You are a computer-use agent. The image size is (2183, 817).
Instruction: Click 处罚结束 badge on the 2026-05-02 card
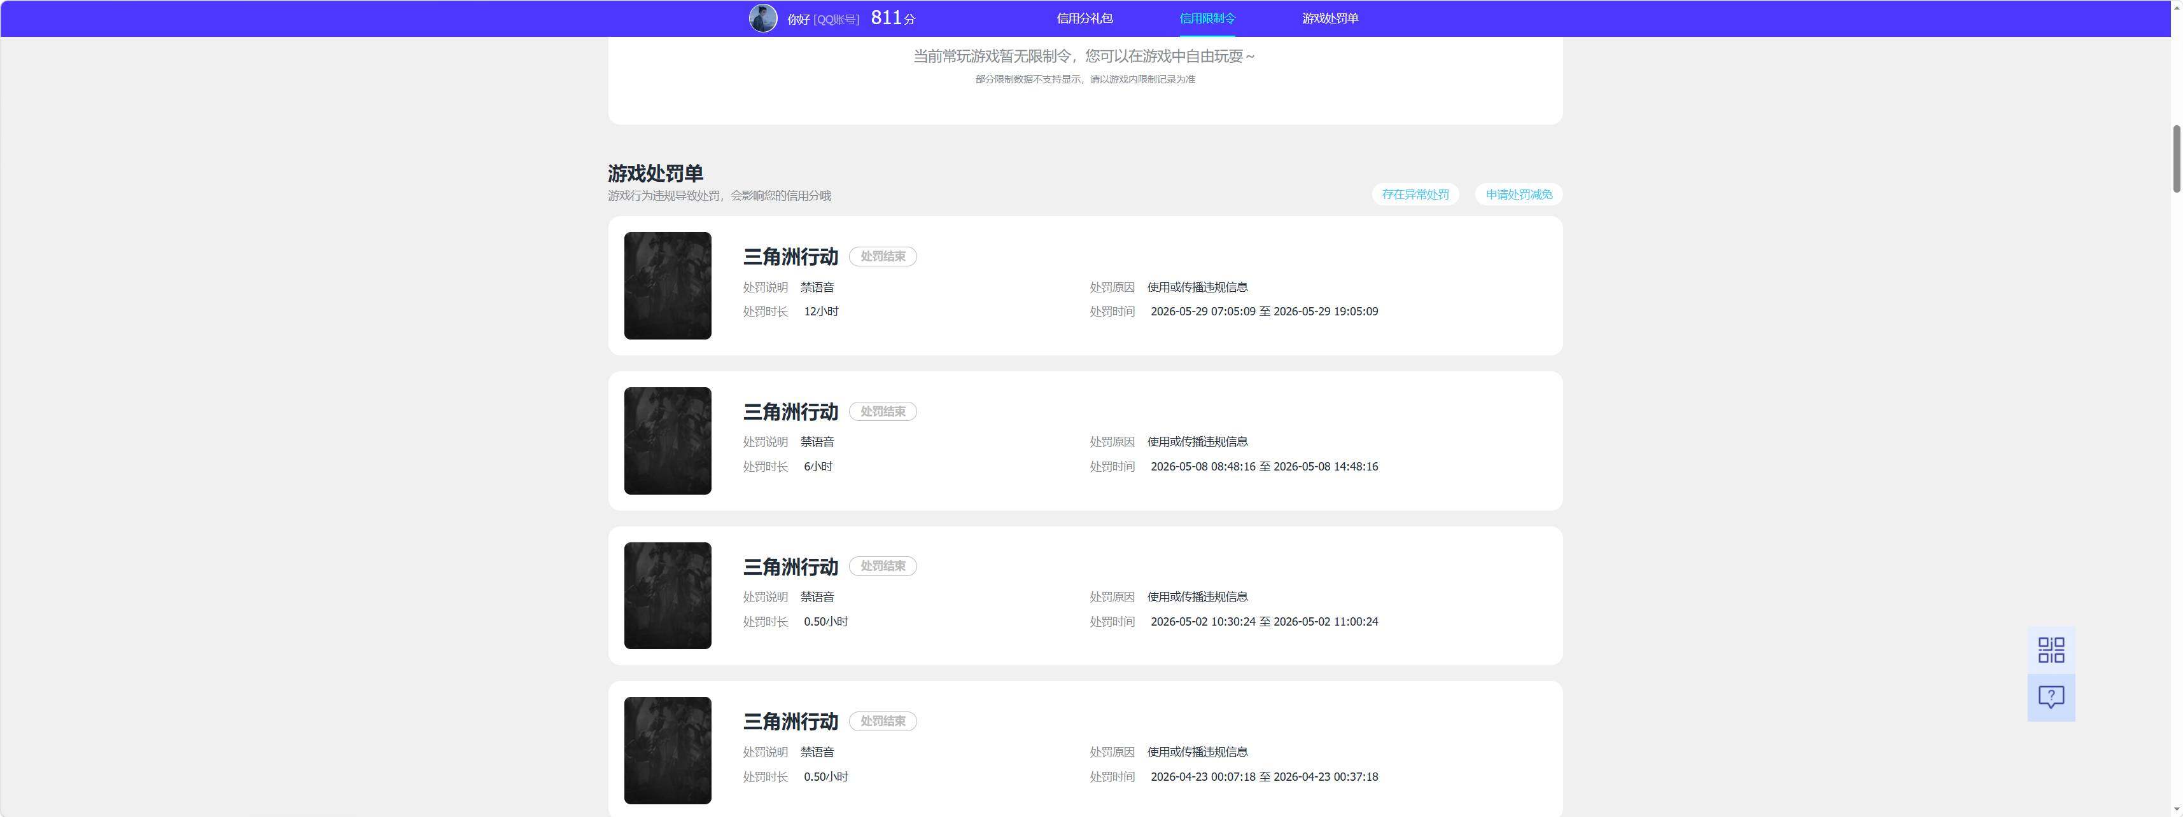click(x=883, y=566)
